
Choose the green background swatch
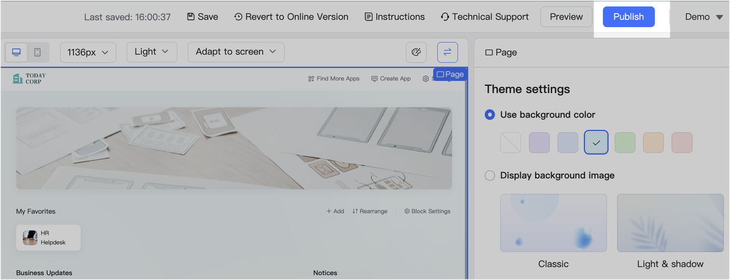[625, 143]
